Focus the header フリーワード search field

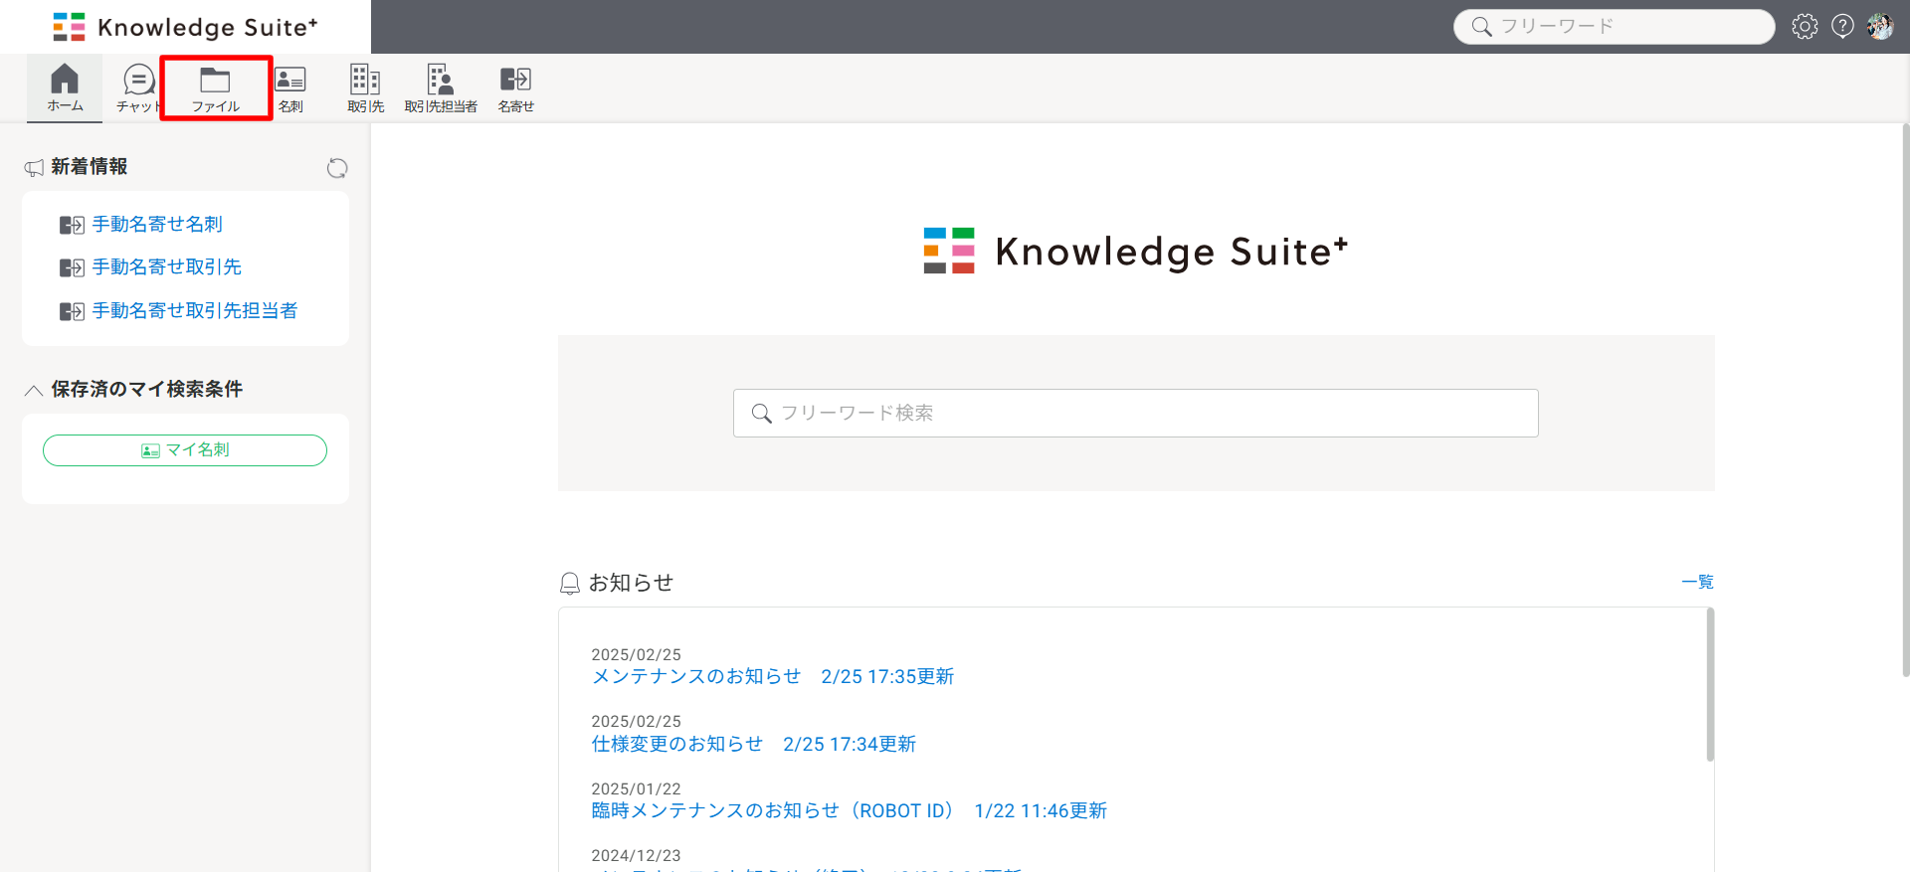pos(1614,27)
